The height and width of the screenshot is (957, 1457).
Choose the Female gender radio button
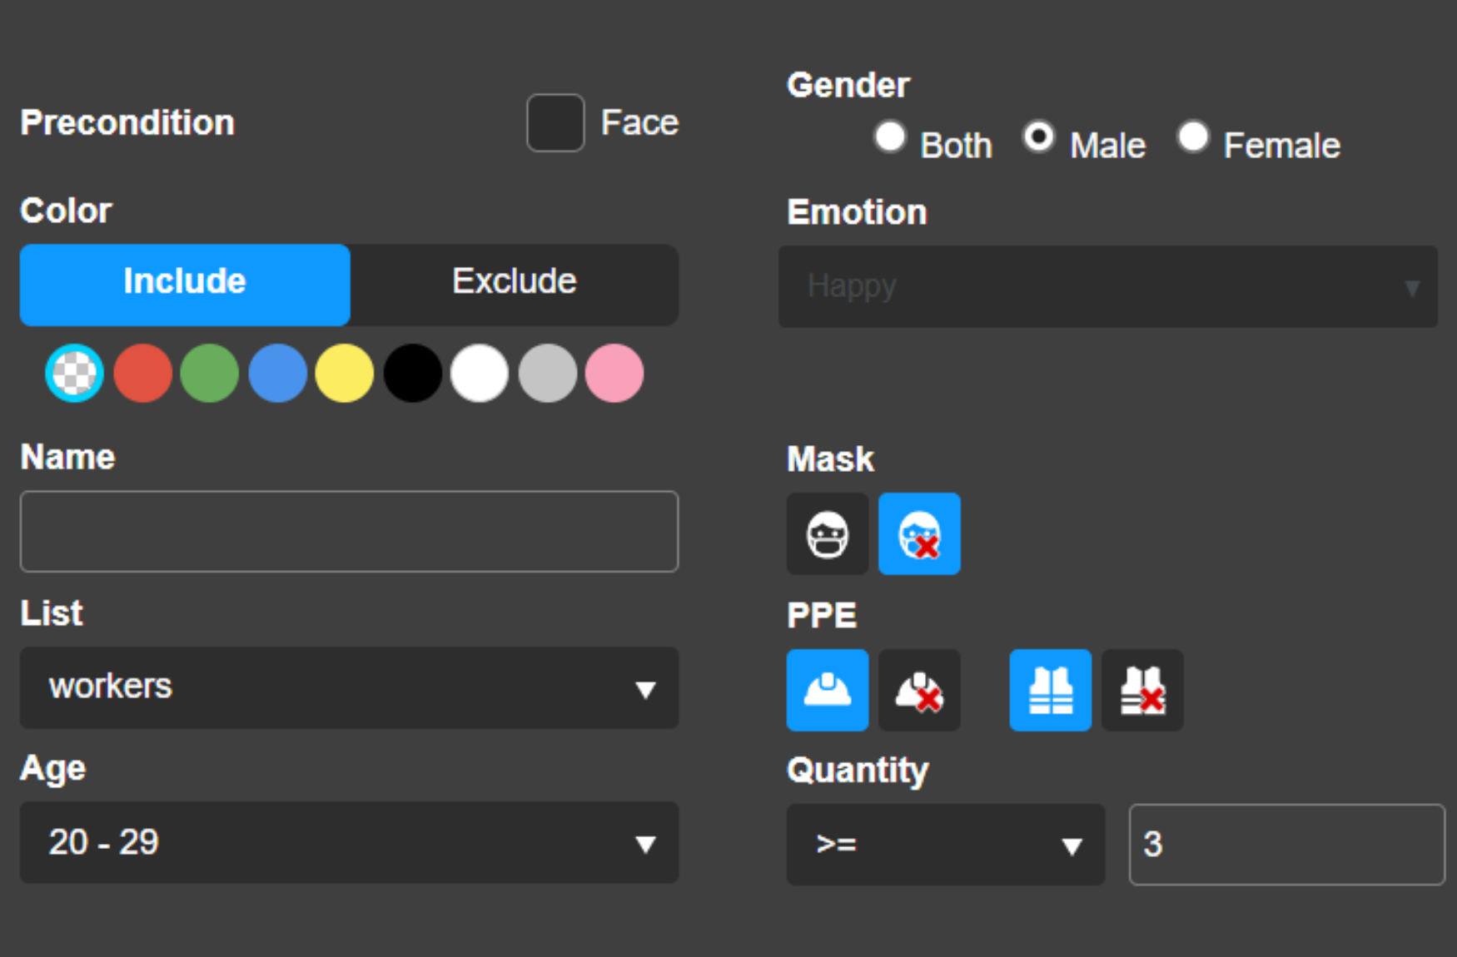(x=1193, y=137)
